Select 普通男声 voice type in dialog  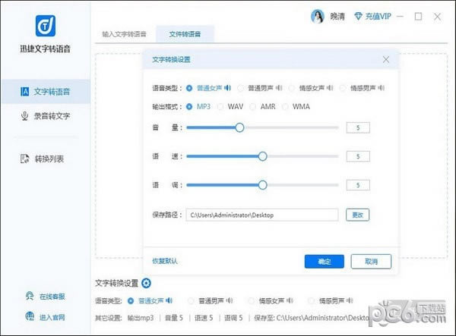click(x=241, y=88)
